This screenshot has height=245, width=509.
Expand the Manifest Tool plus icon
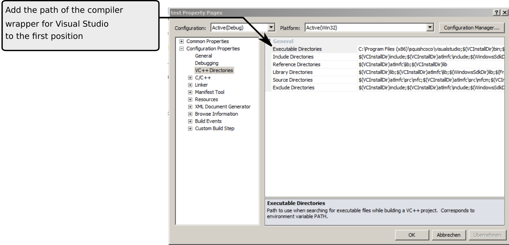point(190,92)
